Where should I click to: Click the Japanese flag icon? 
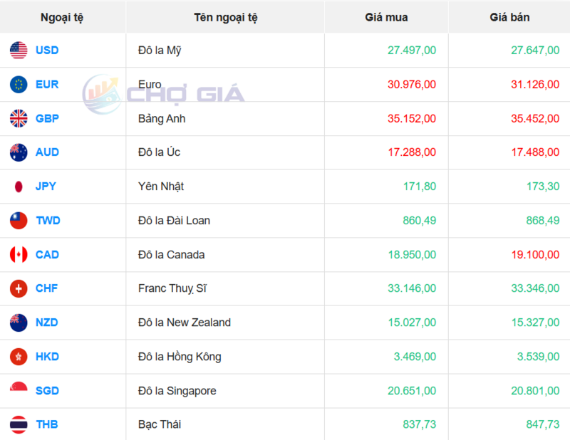tap(19, 187)
